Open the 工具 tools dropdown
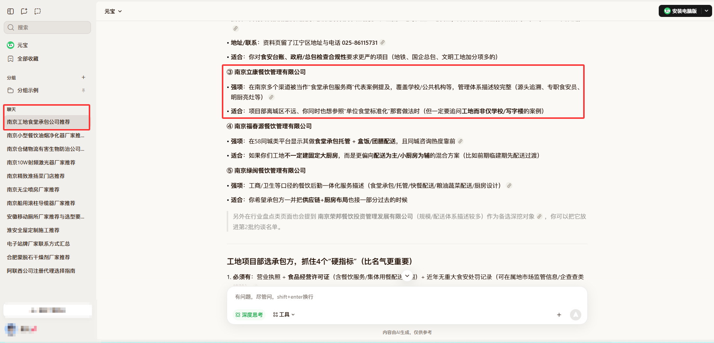The height and width of the screenshot is (343, 714). tap(284, 315)
